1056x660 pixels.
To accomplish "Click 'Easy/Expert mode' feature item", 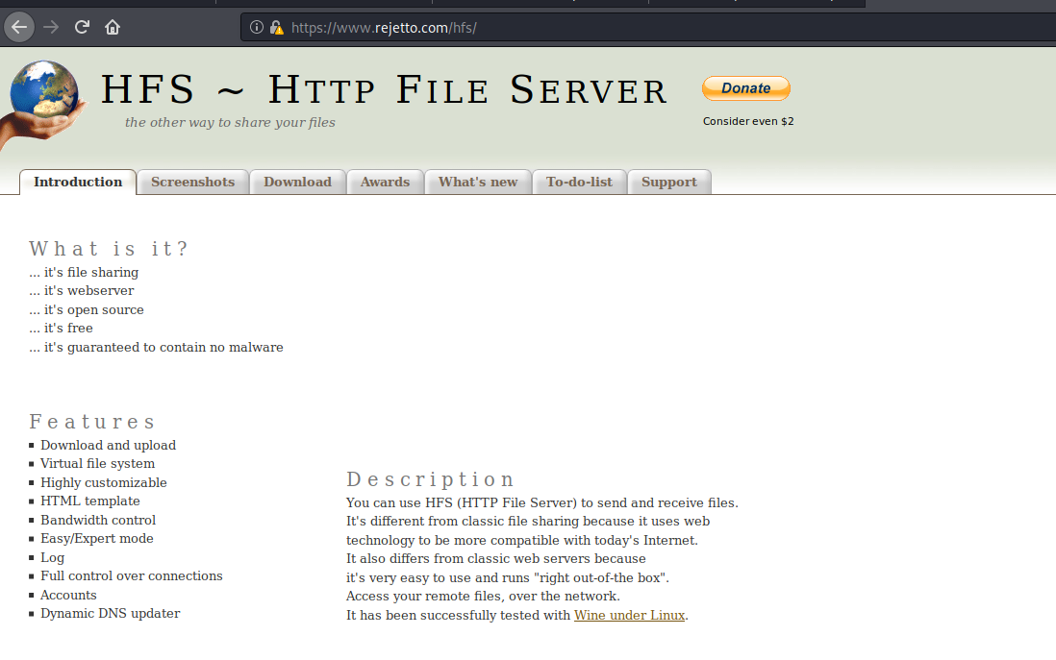I will (x=97, y=539).
